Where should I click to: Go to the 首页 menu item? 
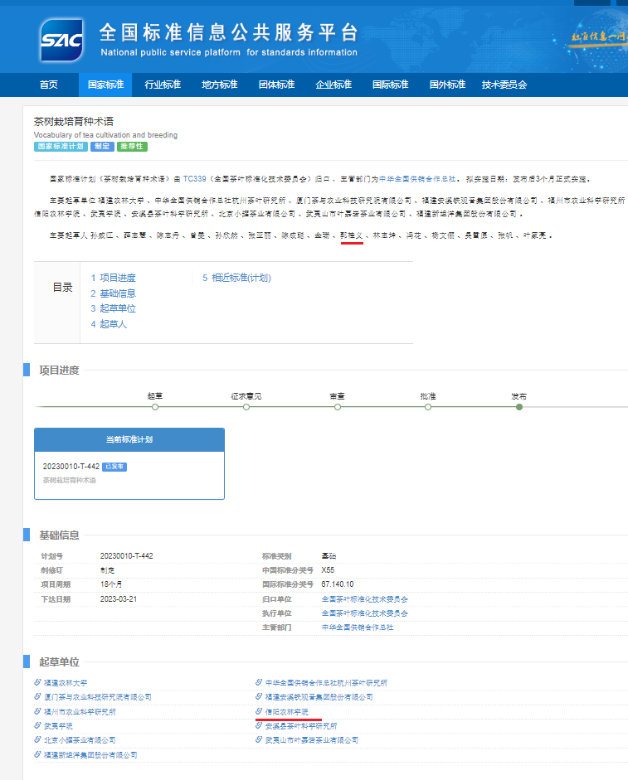(x=49, y=85)
